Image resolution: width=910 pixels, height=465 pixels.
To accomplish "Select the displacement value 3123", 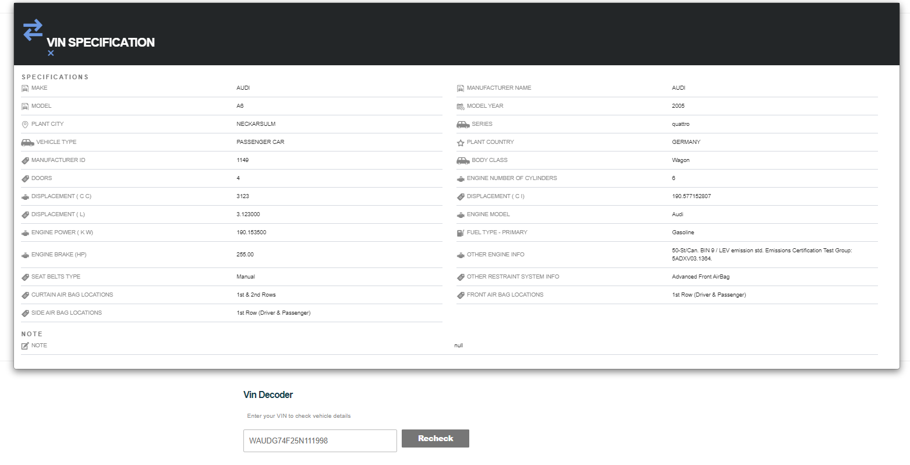I will coord(243,196).
